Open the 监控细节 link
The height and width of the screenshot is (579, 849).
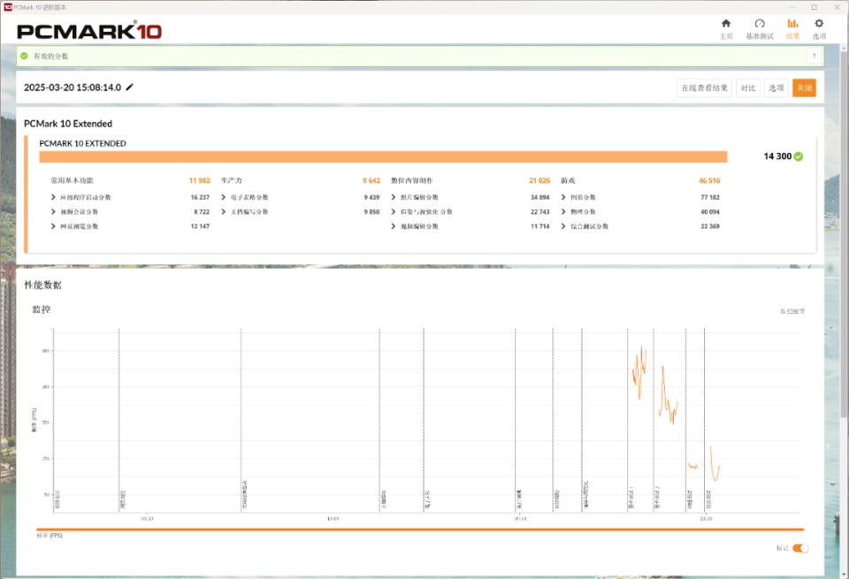pos(792,311)
